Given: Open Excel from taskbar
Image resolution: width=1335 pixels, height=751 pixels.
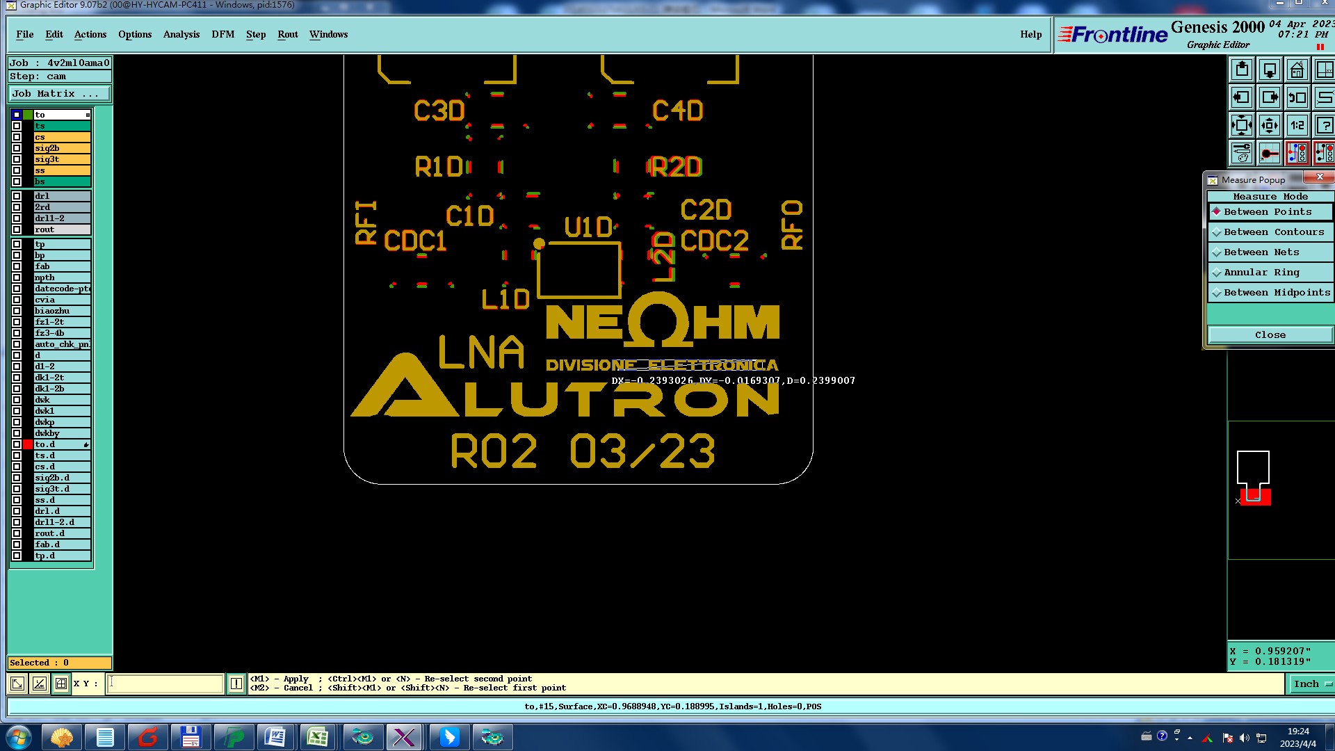Looking at the screenshot, I should [x=318, y=737].
